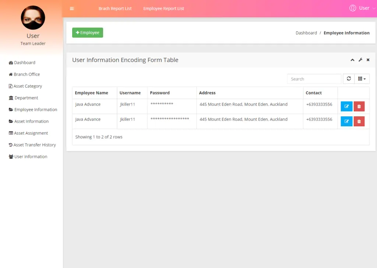The width and height of the screenshot is (377, 268).
Task: Open the Dashboard breadcrumb link
Action: pos(306,33)
